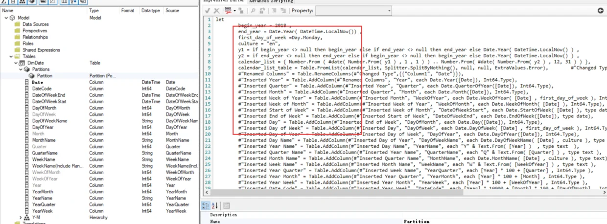Select the QuarterName column

45,153
